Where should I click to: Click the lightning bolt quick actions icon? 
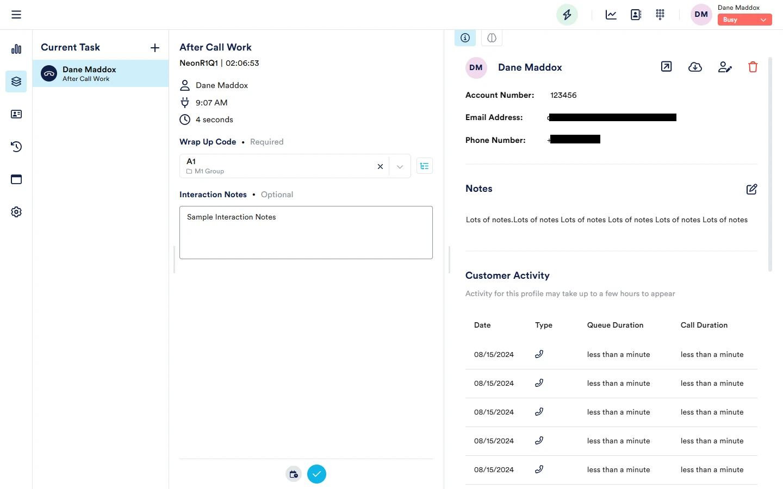[x=567, y=15]
